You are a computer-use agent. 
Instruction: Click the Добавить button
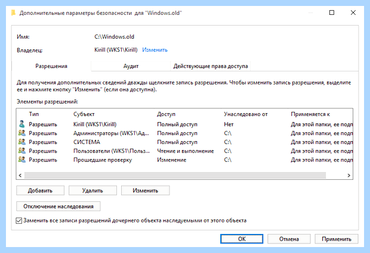pos(40,190)
